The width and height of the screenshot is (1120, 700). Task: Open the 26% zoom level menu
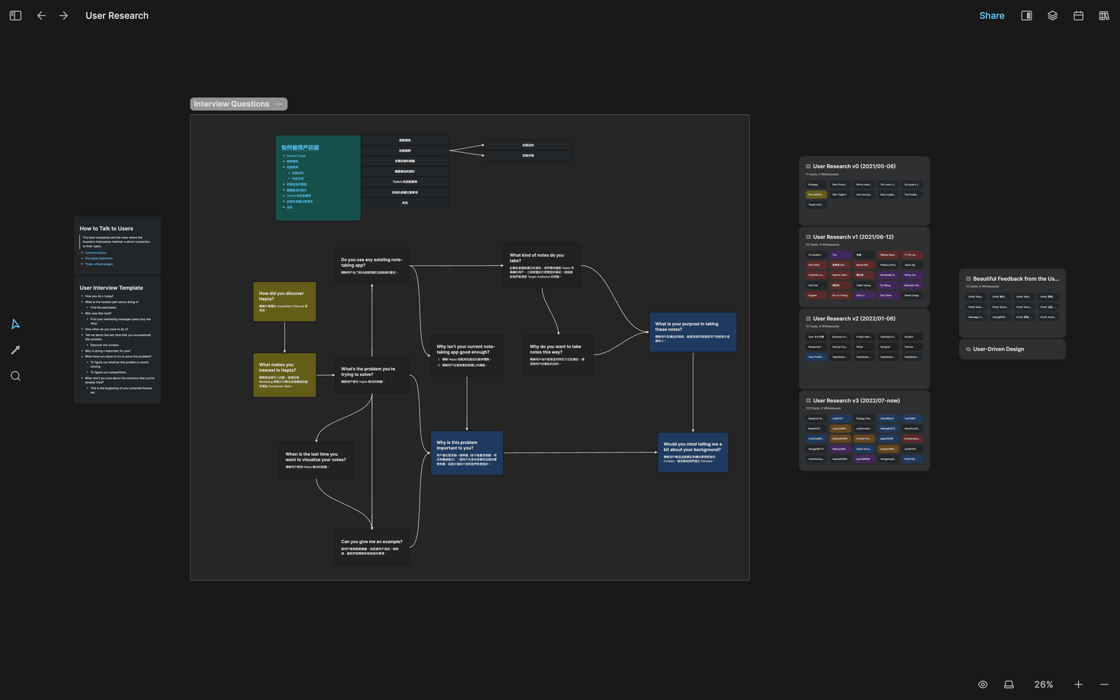pyautogui.click(x=1043, y=684)
